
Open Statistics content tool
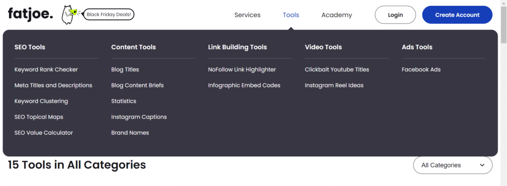(x=124, y=101)
